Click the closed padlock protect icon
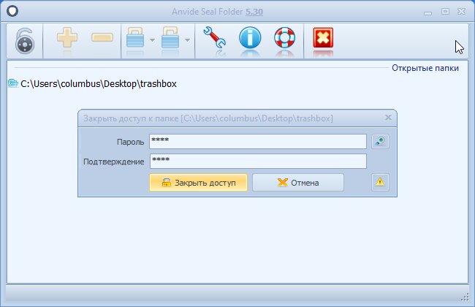 coord(135,37)
